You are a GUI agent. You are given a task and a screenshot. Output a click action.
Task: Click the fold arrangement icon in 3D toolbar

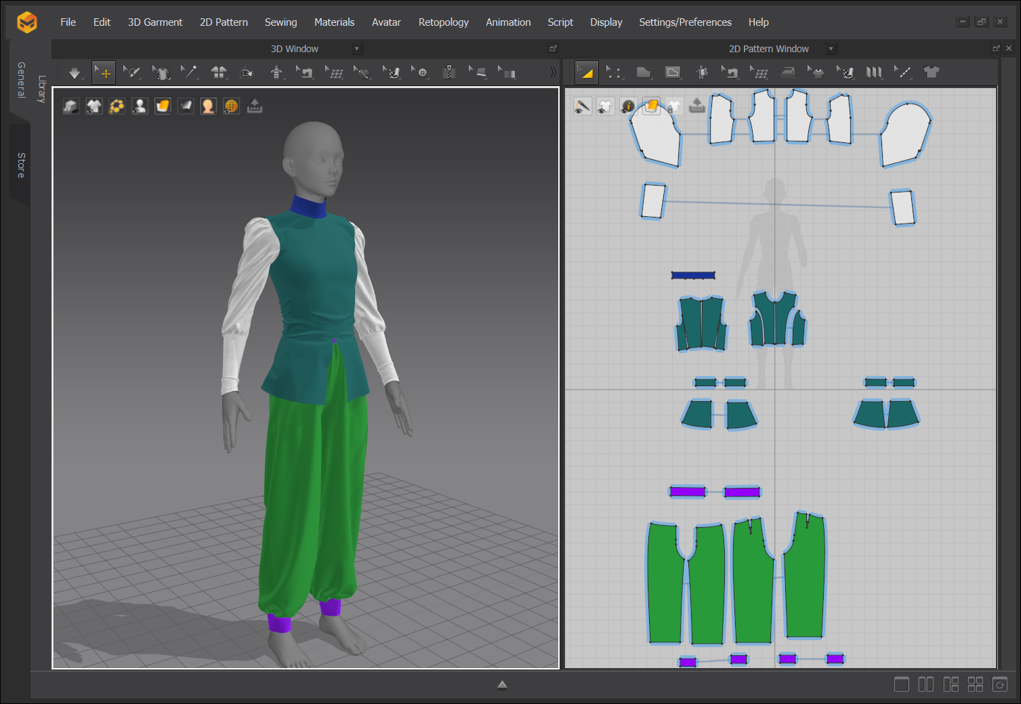click(247, 73)
